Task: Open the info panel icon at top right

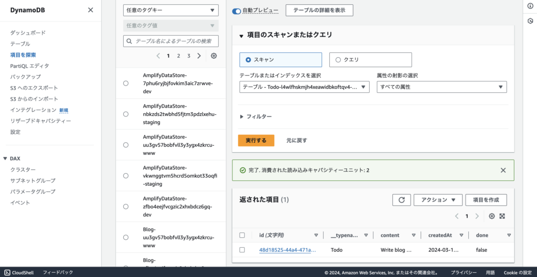Action: point(530,6)
